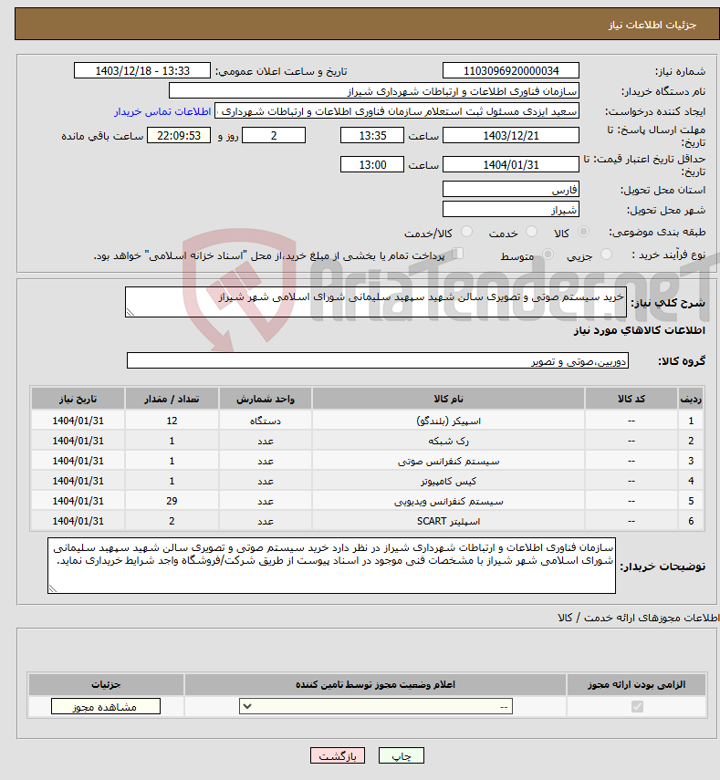Click the delivery province field فارس
Viewport: 720px width, 780px height.
(x=511, y=190)
